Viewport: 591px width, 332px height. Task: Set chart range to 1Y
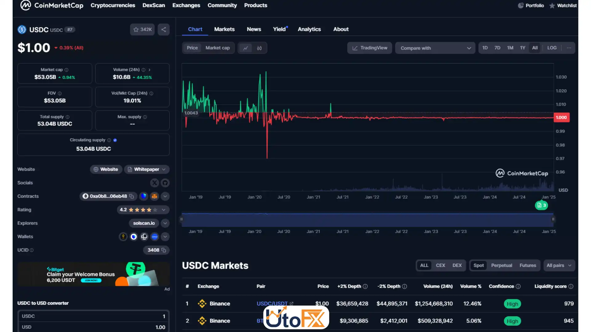click(523, 48)
